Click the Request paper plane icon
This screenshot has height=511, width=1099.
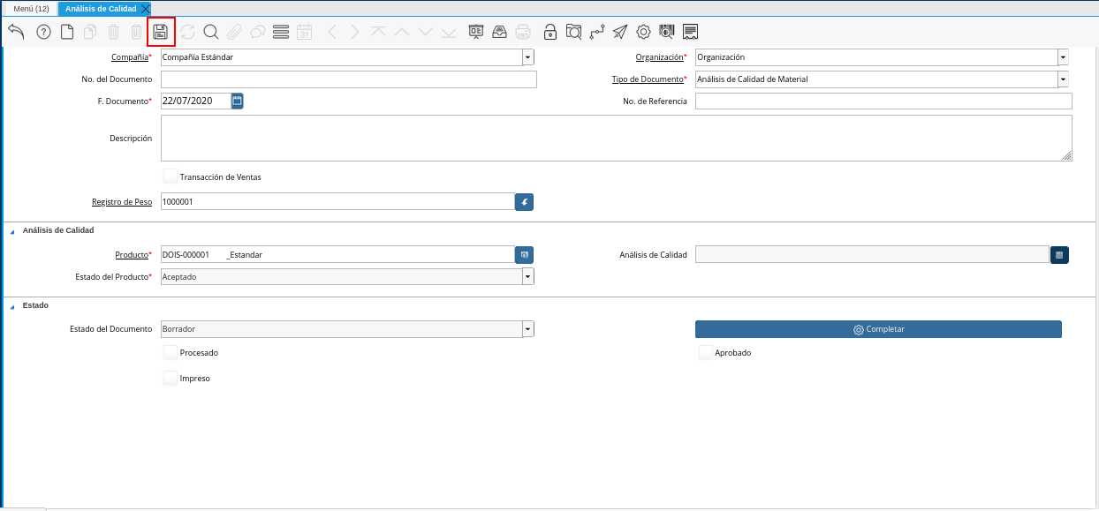[x=620, y=32]
